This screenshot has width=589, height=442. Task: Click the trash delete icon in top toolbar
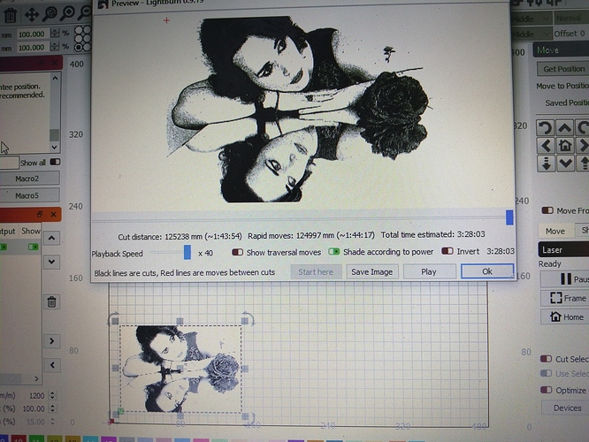pyautogui.click(x=10, y=15)
